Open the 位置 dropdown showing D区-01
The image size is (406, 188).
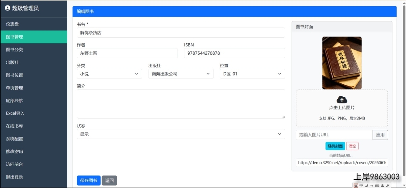(252, 74)
